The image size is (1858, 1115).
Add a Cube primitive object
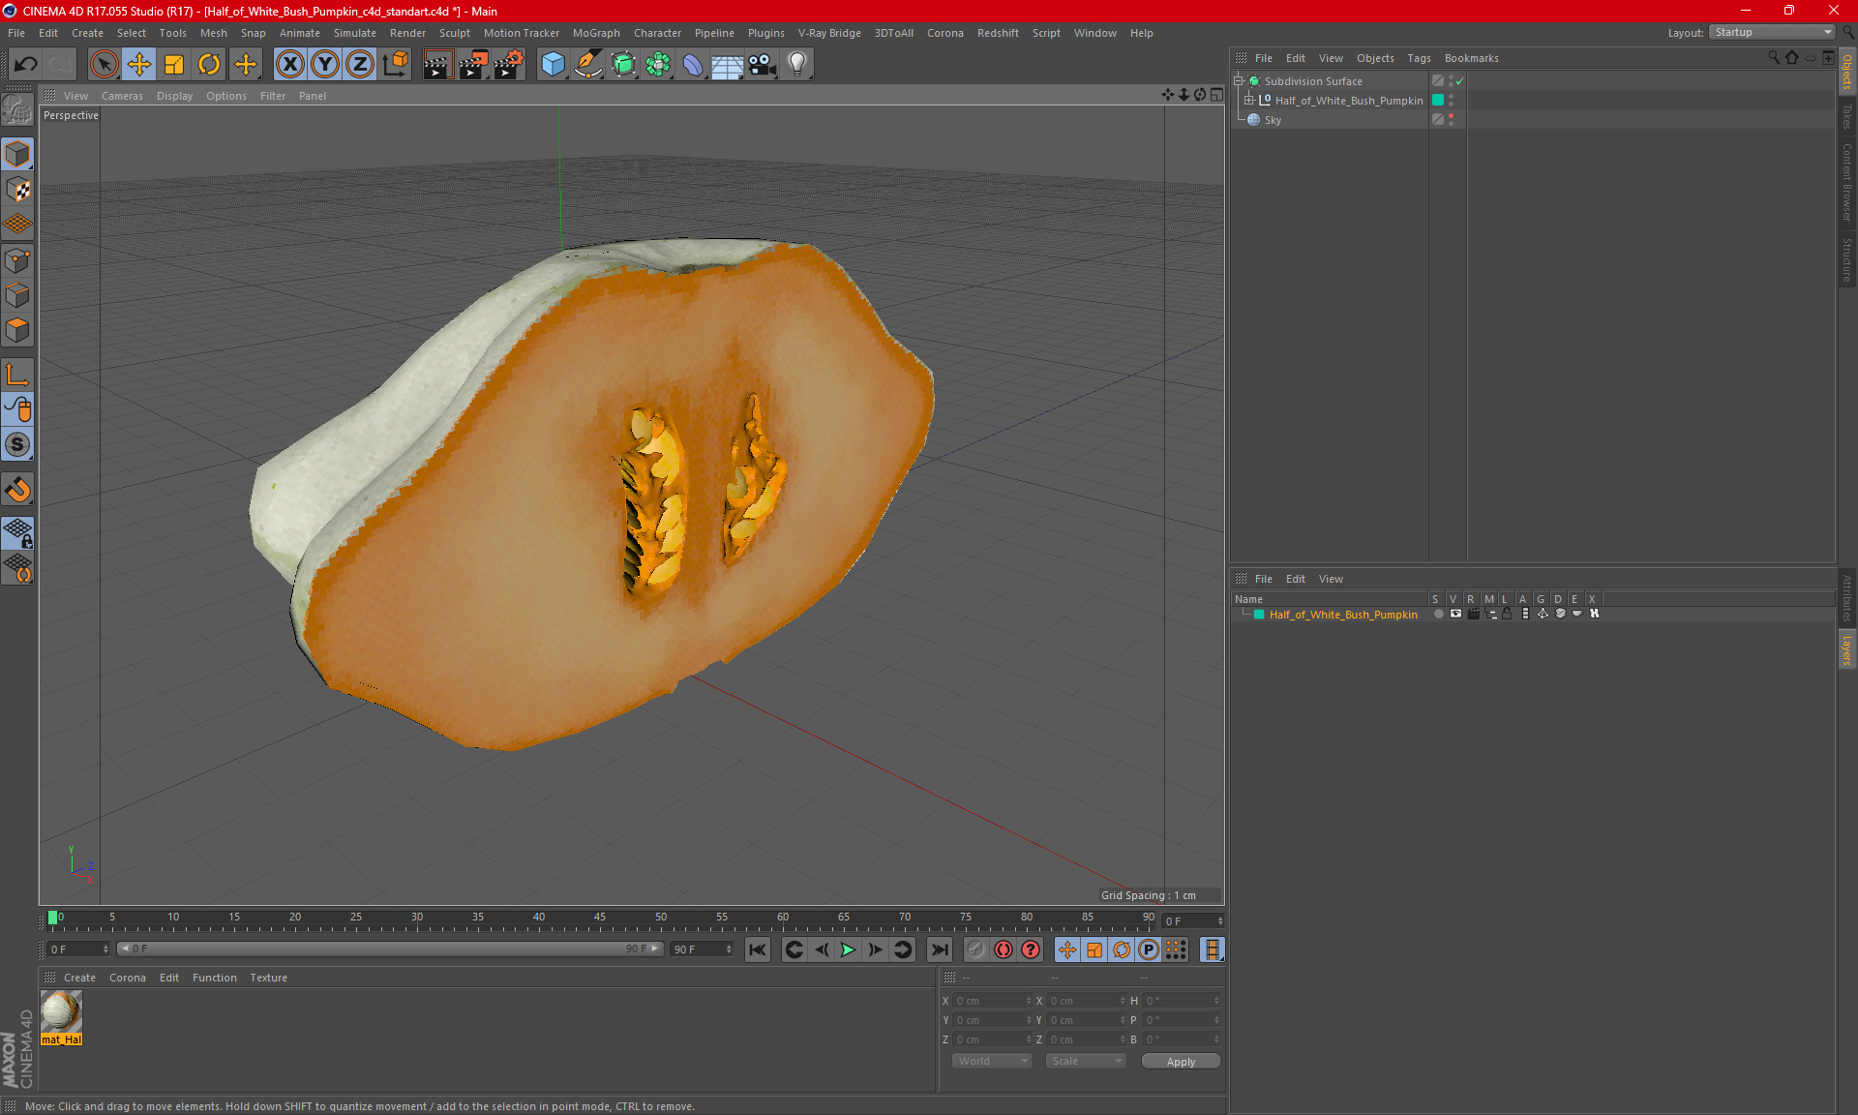point(553,65)
